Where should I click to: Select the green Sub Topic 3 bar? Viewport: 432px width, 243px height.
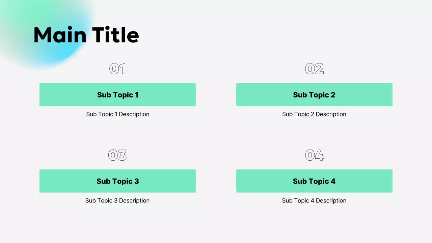[x=117, y=181]
